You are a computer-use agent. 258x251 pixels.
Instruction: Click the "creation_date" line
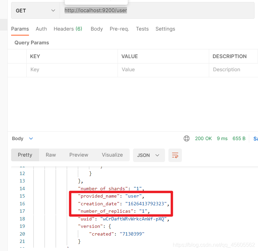pyautogui.click(x=124, y=204)
